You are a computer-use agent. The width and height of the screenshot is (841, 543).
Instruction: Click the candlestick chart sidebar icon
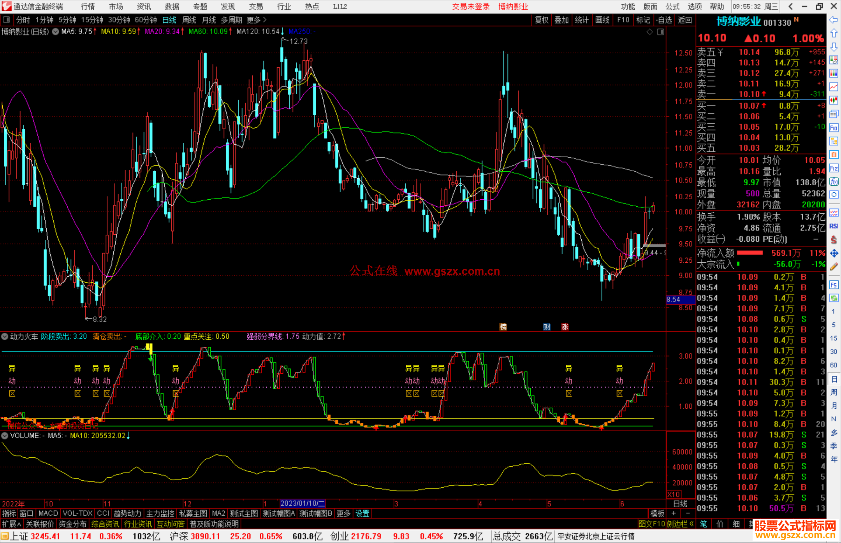point(834,100)
